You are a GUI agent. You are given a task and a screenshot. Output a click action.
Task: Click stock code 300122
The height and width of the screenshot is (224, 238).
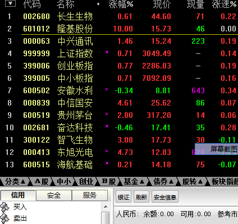(x=36, y=140)
